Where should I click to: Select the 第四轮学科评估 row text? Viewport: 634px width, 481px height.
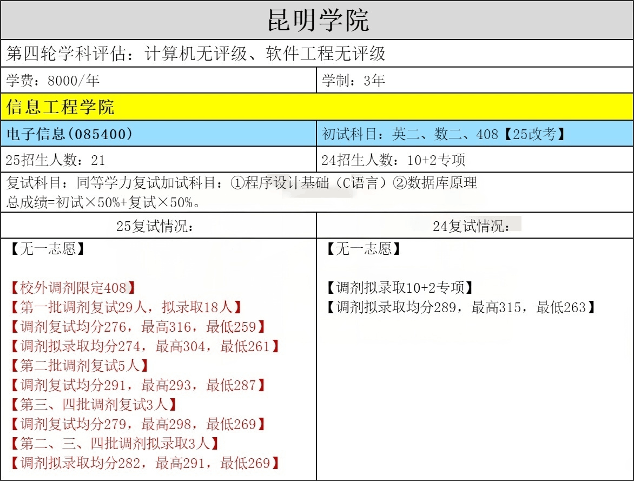tap(196, 54)
